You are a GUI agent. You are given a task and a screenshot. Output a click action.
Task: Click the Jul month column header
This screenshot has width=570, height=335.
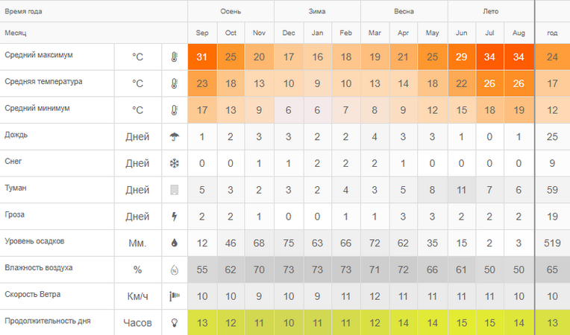489,33
